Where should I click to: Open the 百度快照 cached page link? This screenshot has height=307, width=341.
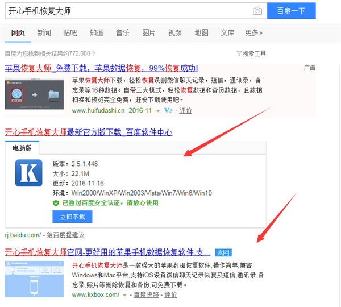coord(146,295)
